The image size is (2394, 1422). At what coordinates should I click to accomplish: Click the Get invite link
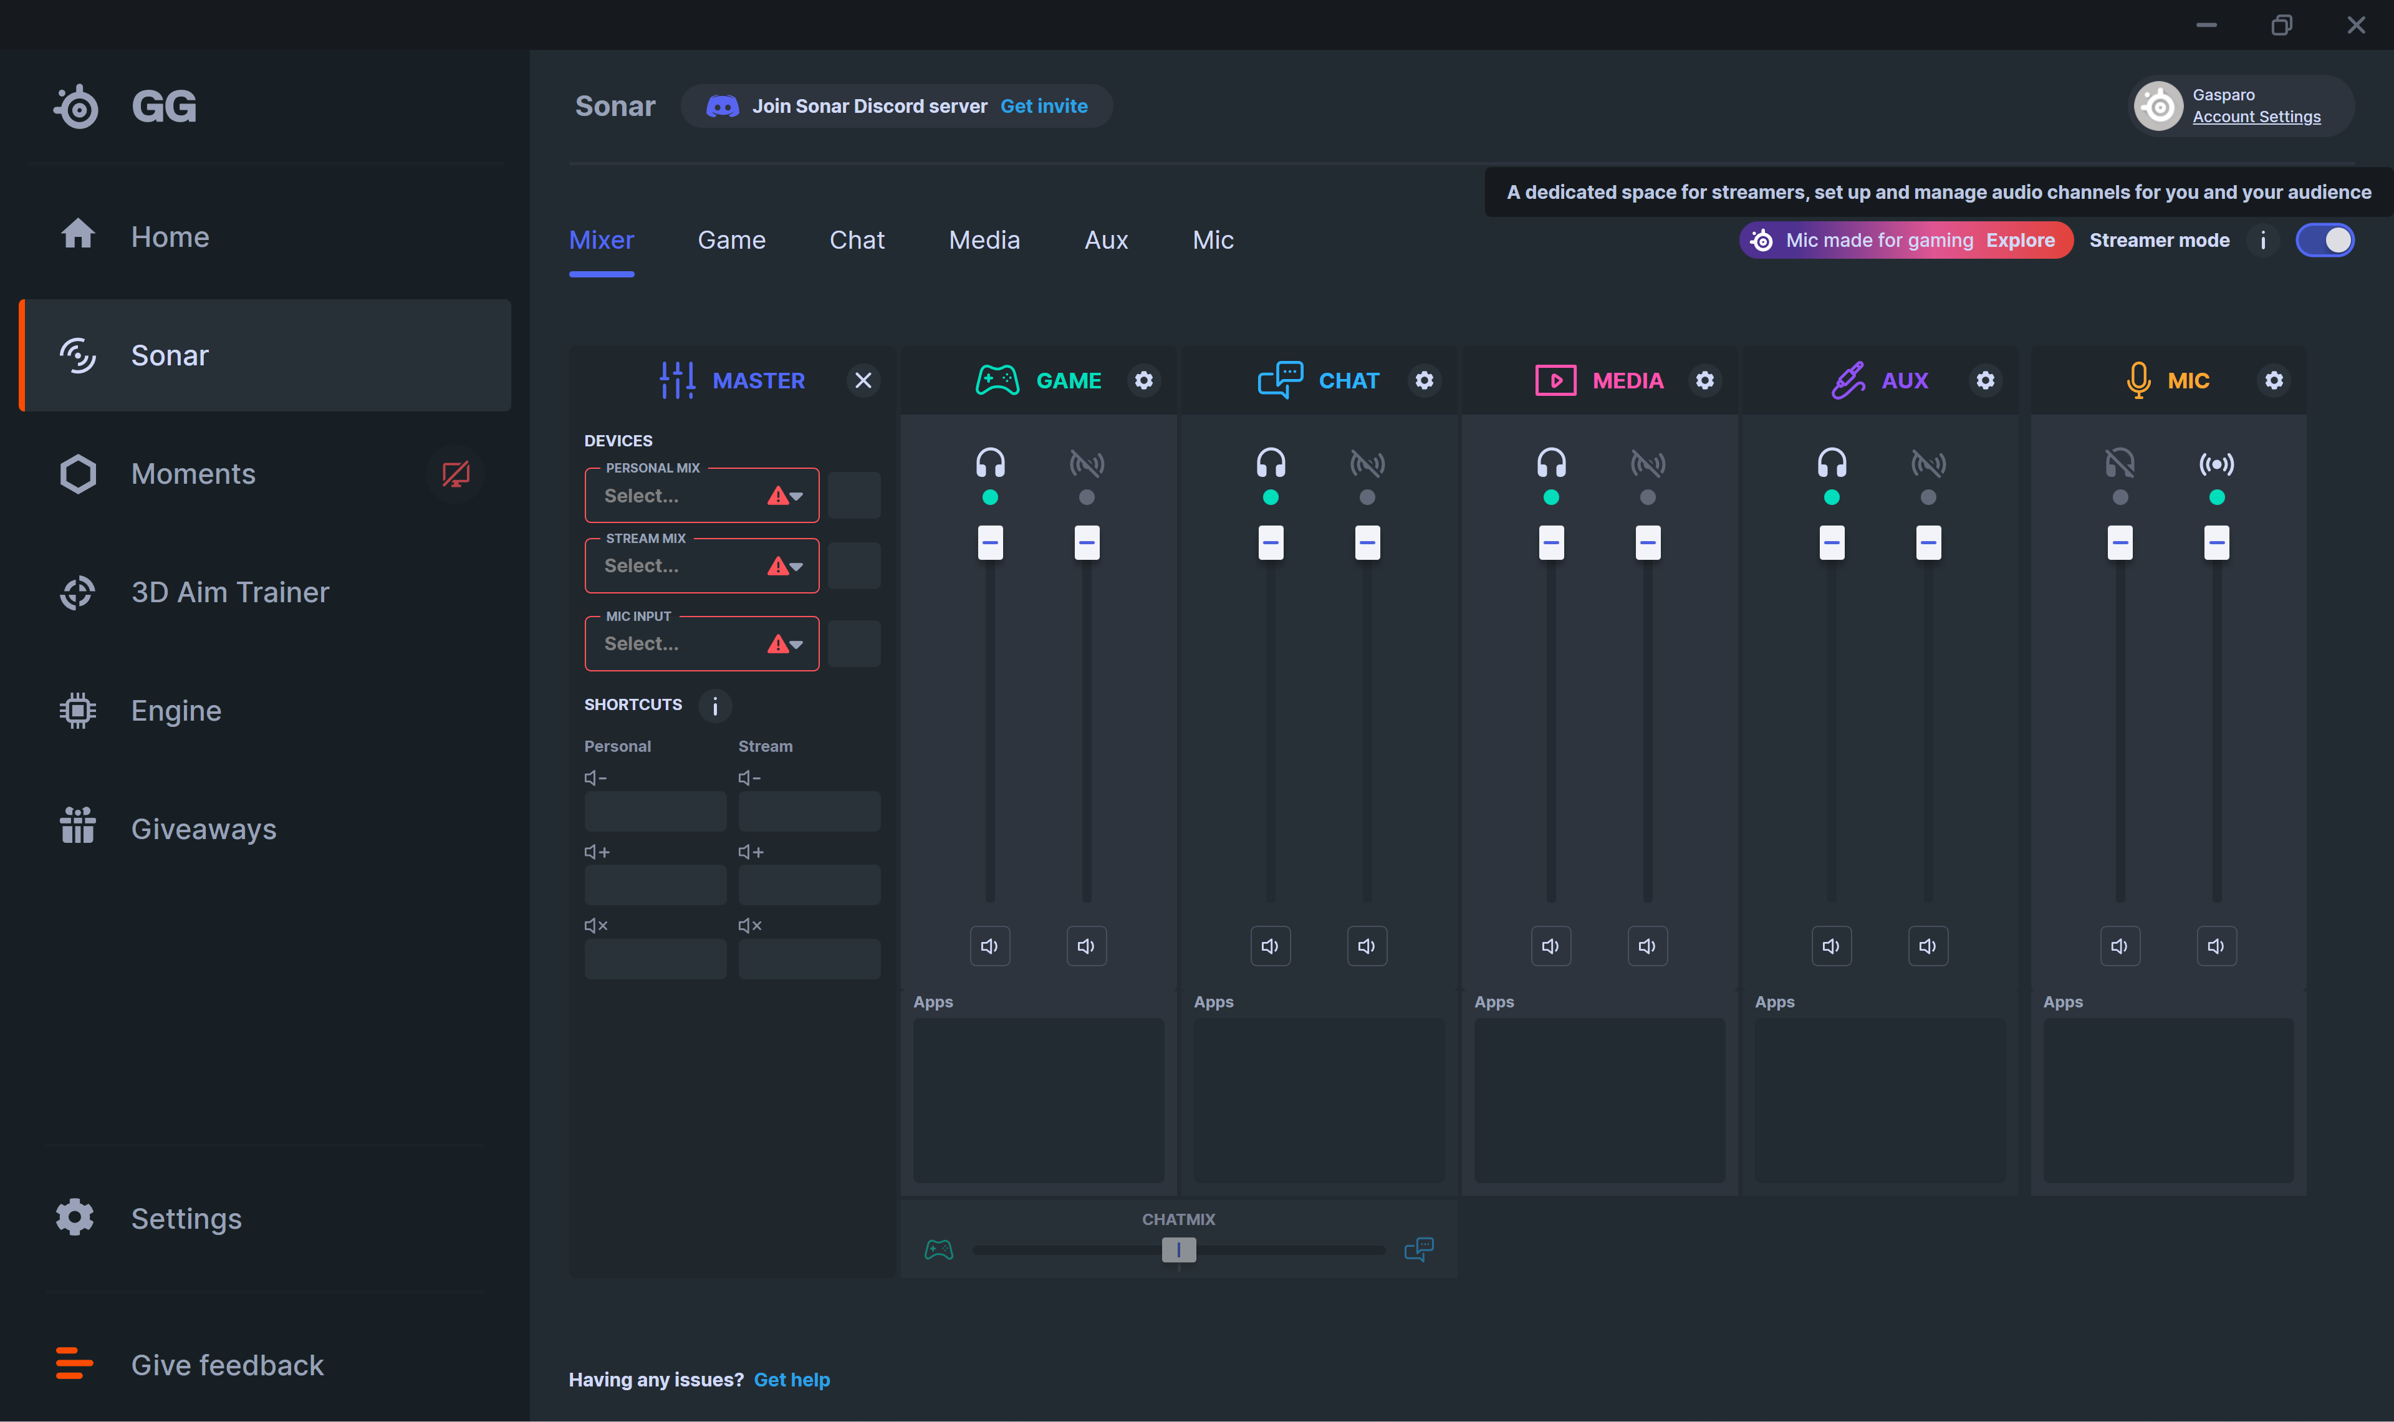(1044, 107)
